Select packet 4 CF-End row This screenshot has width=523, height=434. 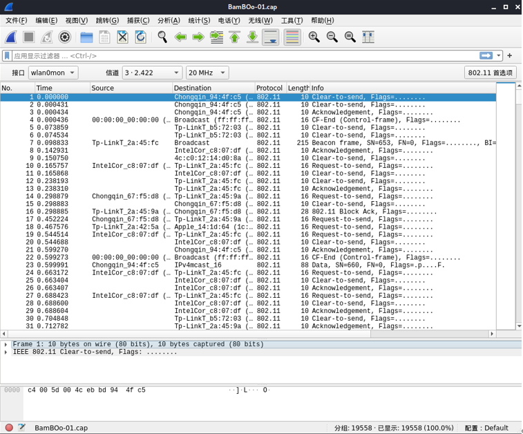(x=248, y=120)
